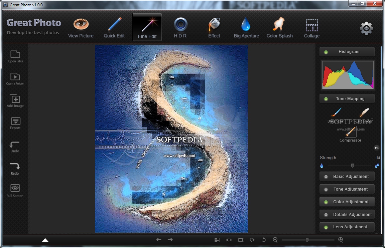Go to the previous image with left arrow
This screenshot has width=385, height=248.
(159, 240)
